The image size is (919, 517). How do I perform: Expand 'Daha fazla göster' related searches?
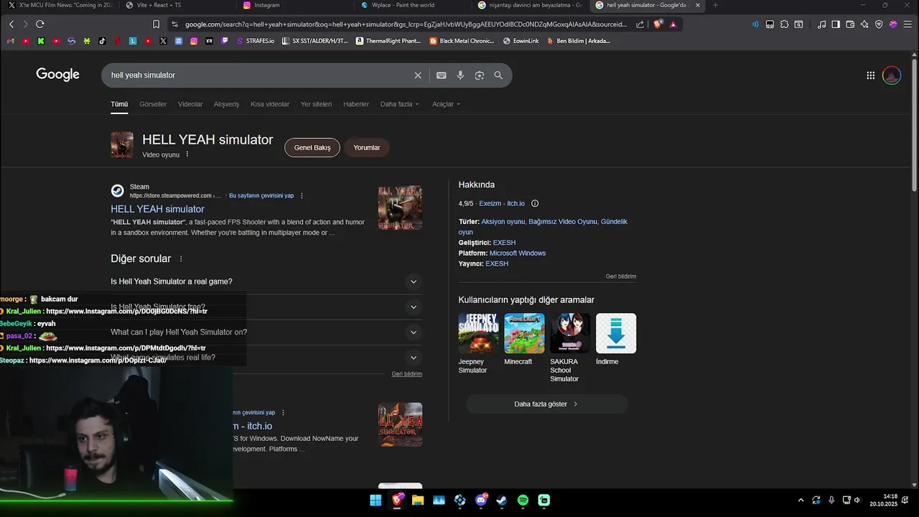click(x=546, y=404)
